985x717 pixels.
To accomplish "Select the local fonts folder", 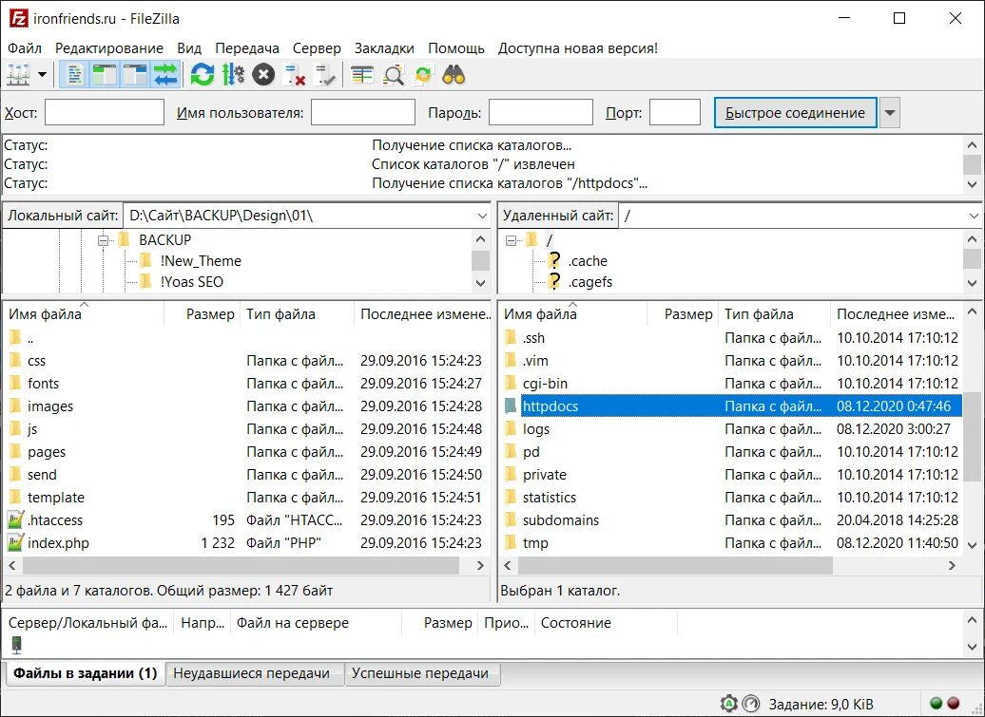I will (x=43, y=384).
